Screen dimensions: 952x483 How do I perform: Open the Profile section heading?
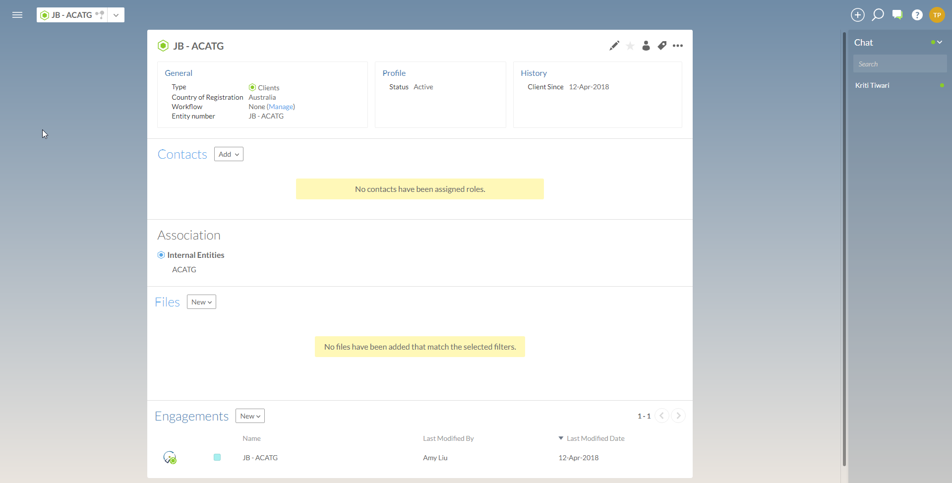pos(394,73)
